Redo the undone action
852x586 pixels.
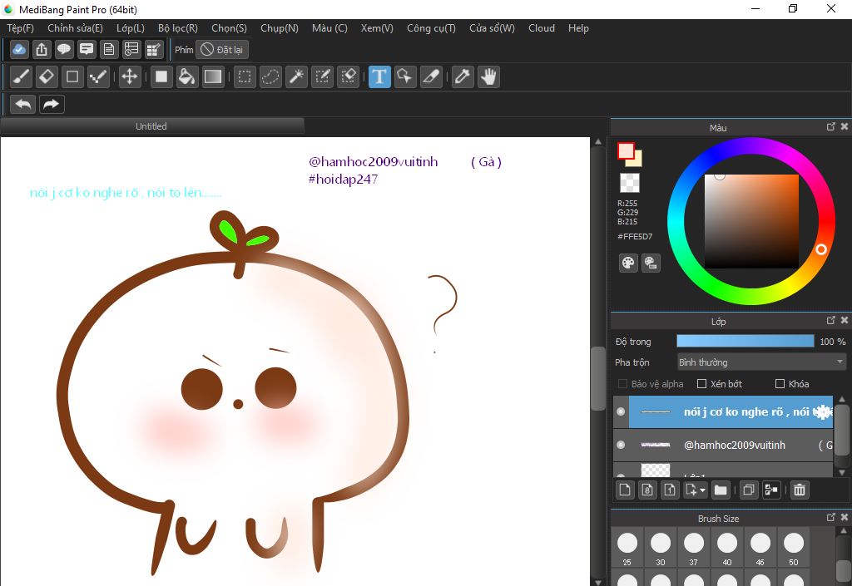52,104
